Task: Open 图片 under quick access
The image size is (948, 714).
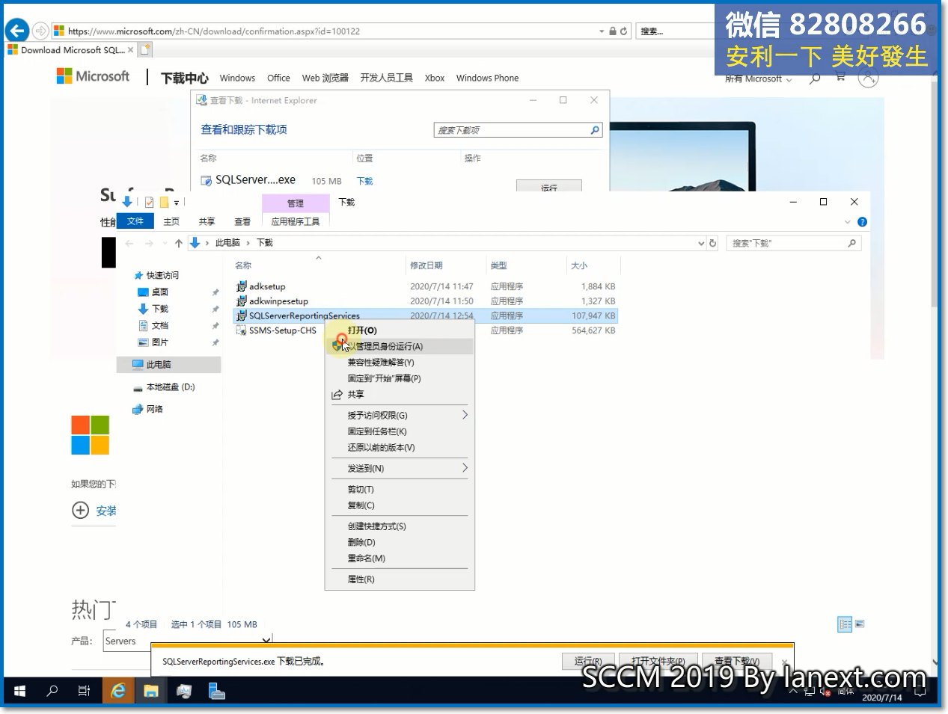Action: (x=159, y=342)
